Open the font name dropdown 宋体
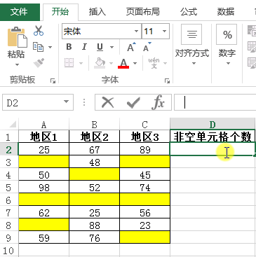This screenshot has height=257, width=256. coord(136,31)
